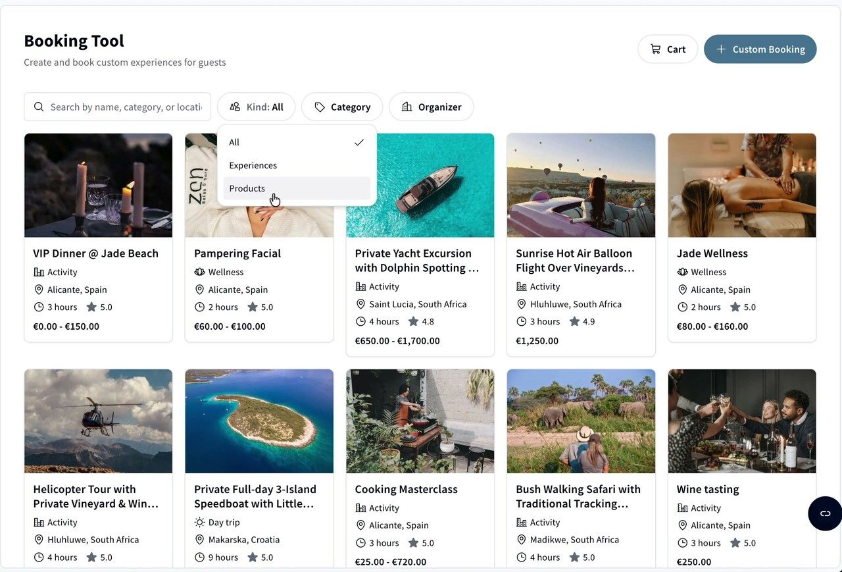Click the star icon beside 4.8 rating

click(413, 321)
